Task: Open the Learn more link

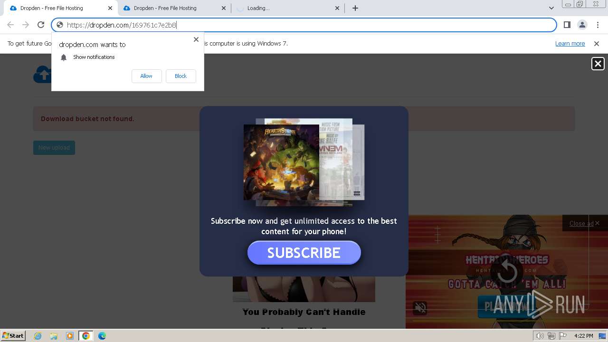Action: coord(570,43)
